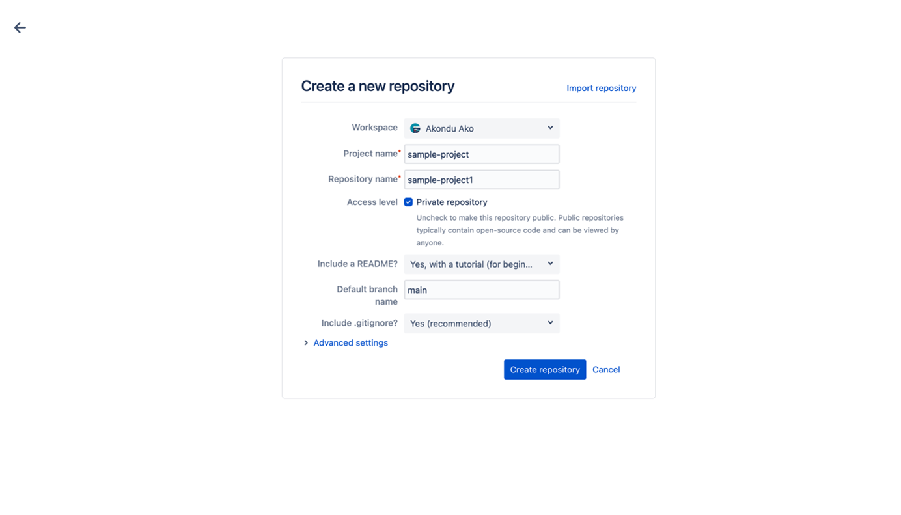Click the chevron on the Workspace selector
This screenshot has width=901, height=515.
[x=550, y=128]
